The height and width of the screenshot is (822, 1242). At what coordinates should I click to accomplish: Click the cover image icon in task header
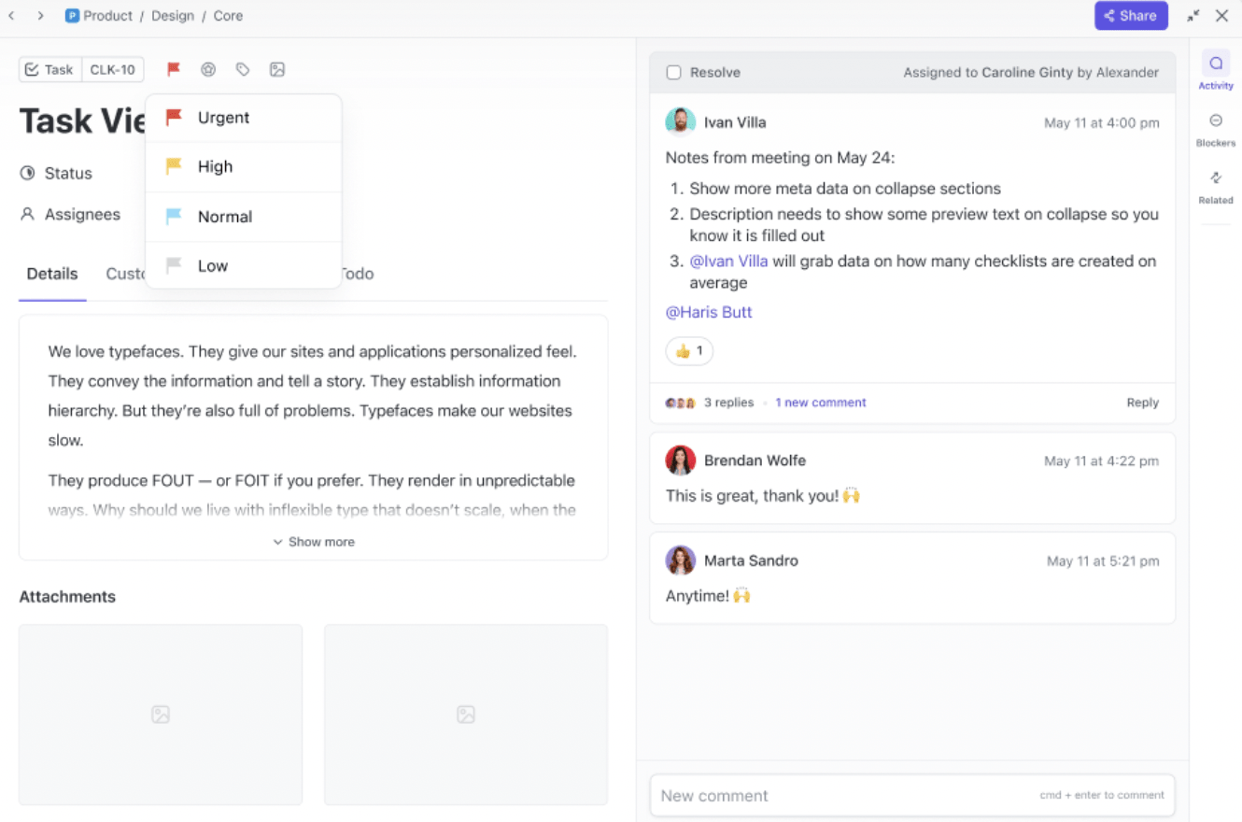277,69
